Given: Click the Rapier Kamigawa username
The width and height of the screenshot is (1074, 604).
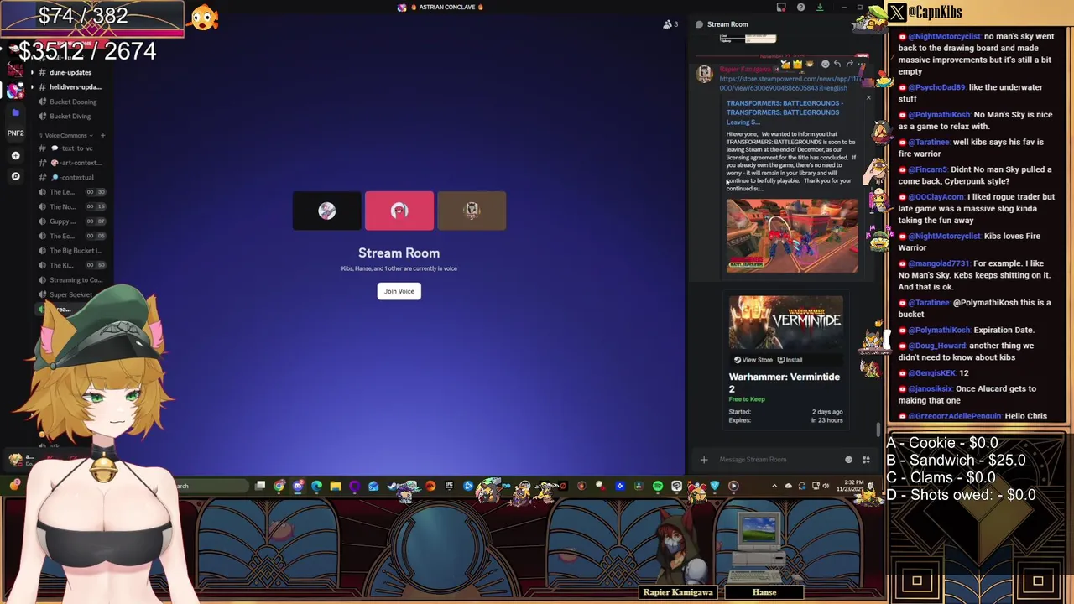Looking at the screenshot, I should pos(744,69).
